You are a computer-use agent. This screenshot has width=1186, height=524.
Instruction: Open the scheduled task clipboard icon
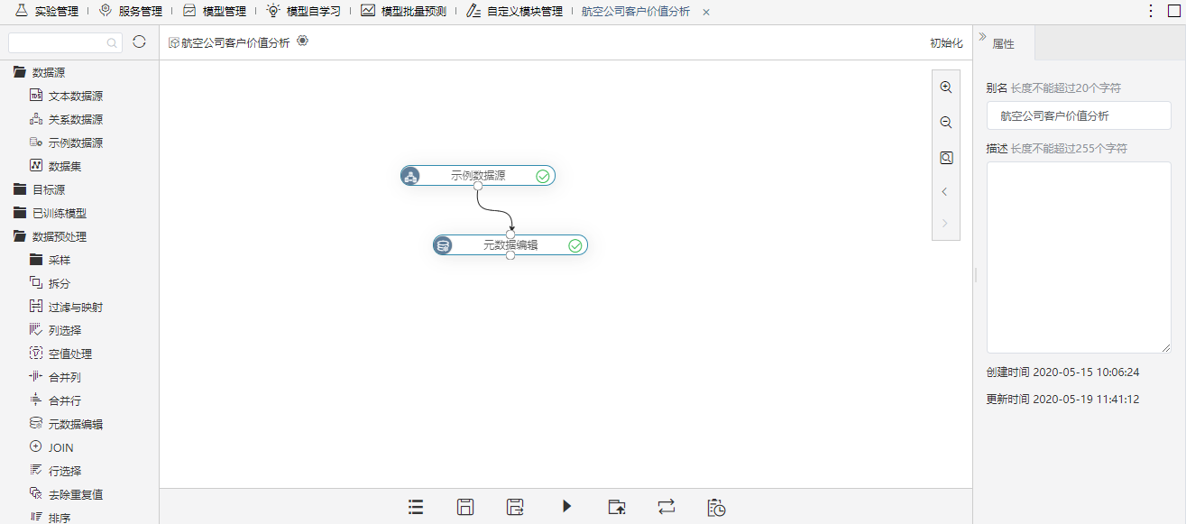[x=717, y=507]
